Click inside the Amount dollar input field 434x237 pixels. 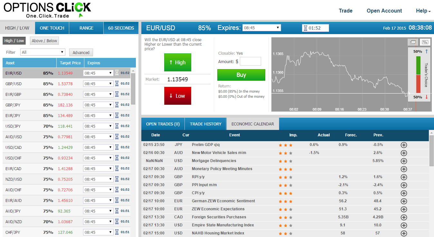tap(250, 61)
